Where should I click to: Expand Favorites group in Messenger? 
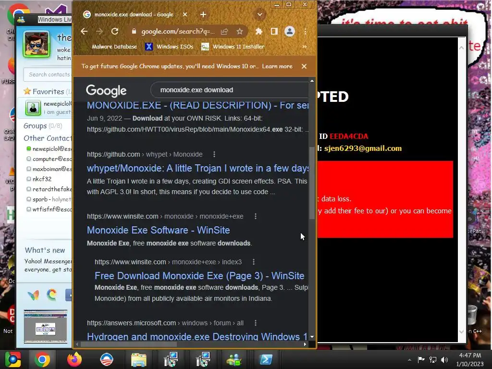pyautogui.click(x=47, y=92)
